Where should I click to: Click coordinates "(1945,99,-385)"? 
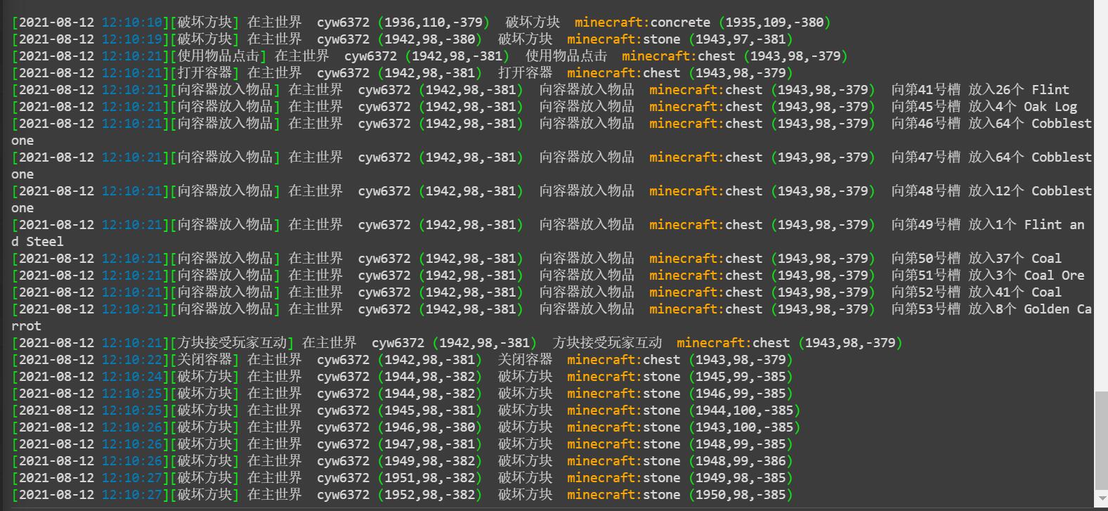pos(741,377)
